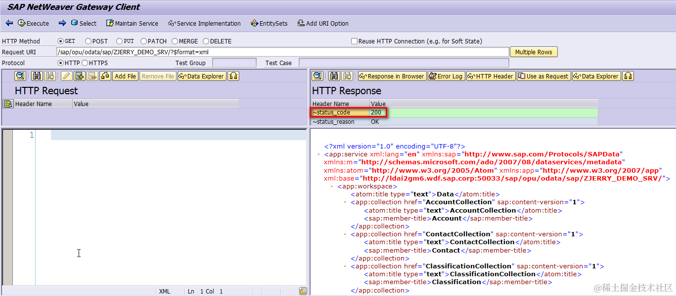Click the editor status bar corner icon

pyautogui.click(x=303, y=291)
